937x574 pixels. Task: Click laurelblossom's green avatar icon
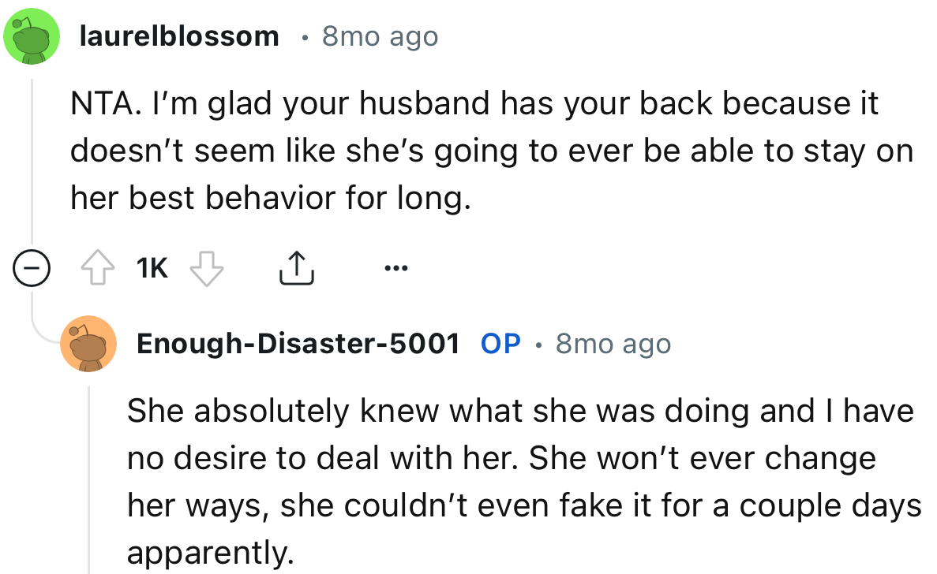coord(32,35)
